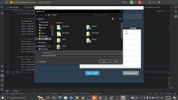Click the CRLF line separator in status bar
This screenshot has height=100, width=178.
pyautogui.click(x=155, y=93)
